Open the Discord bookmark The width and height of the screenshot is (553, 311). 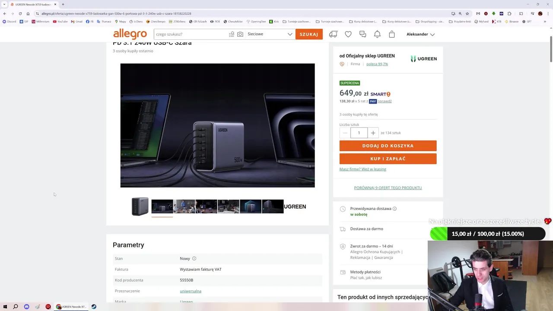pyautogui.click(x=10, y=21)
